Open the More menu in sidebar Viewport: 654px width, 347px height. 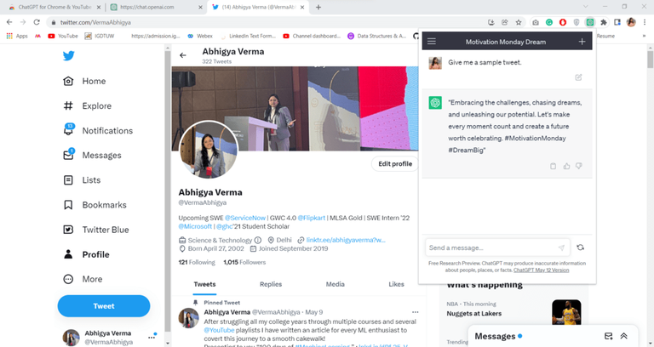pyautogui.click(x=83, y=279)
